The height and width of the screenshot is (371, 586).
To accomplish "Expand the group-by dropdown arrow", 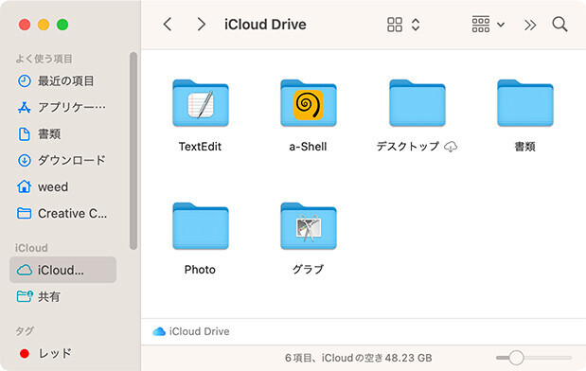I will point(501,25).
